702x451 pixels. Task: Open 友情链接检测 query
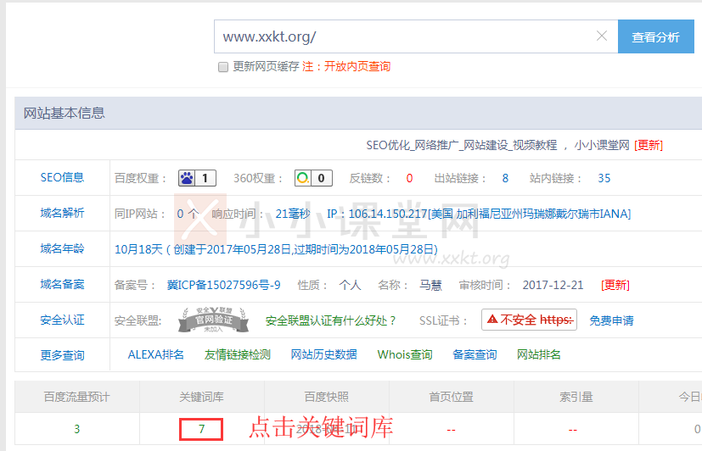[x=238, y=355]
